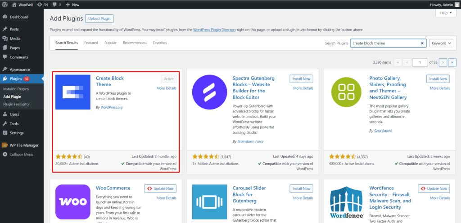Select the Search Results tab
Viewport: 461px width, 223px height.
[67, 43]
